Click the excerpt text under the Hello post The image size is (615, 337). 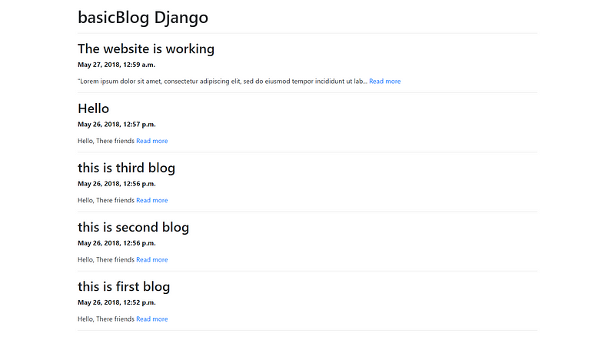pyautogui.click(x=105, y=141)
